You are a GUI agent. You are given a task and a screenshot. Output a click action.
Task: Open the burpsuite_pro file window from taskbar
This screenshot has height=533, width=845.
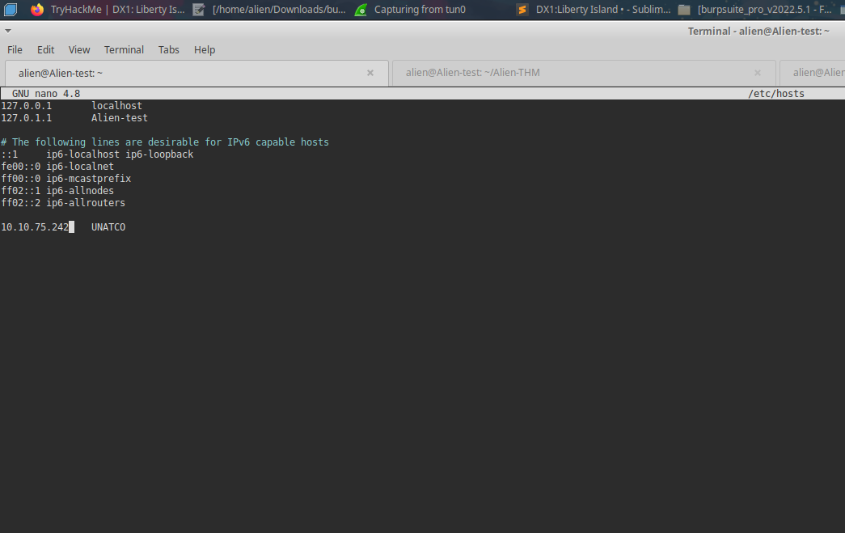coord(760,10)
